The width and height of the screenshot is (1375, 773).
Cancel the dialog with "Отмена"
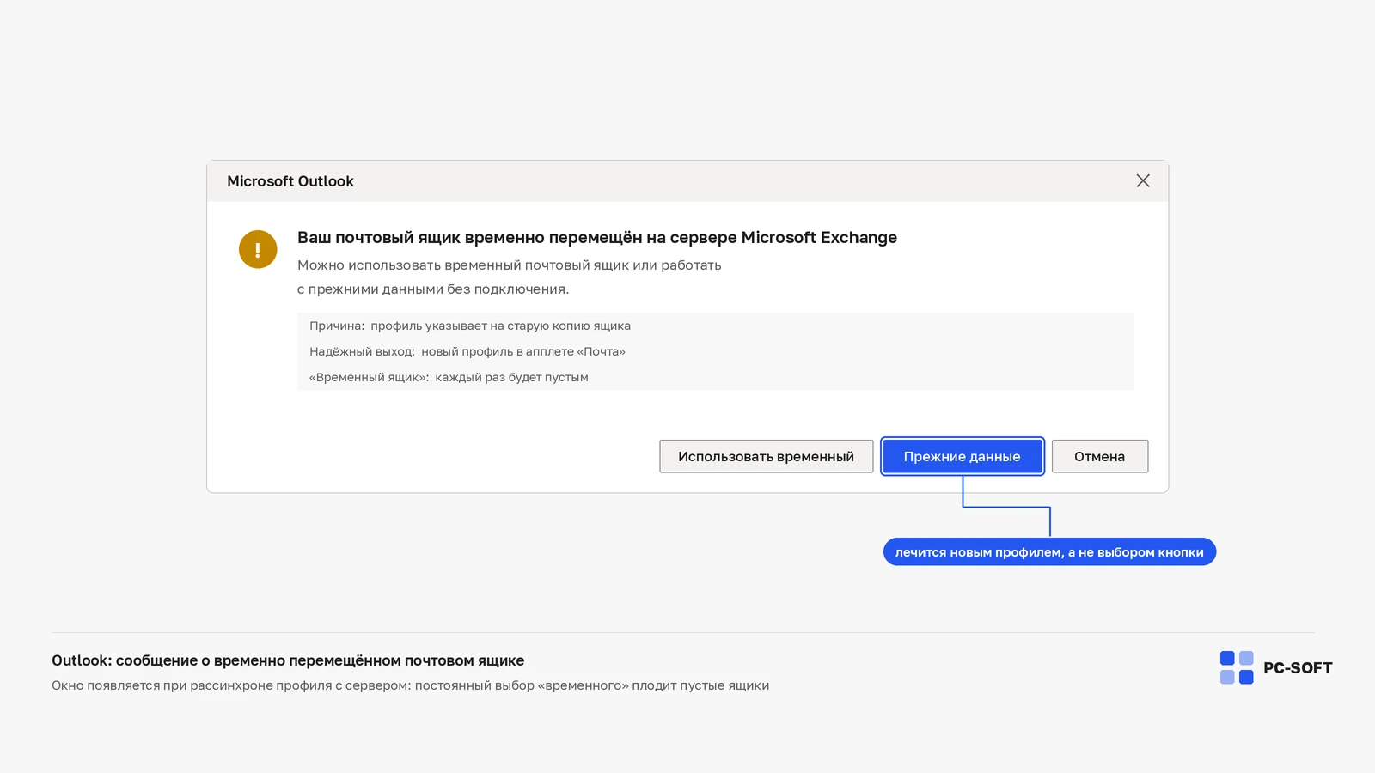1099,456
